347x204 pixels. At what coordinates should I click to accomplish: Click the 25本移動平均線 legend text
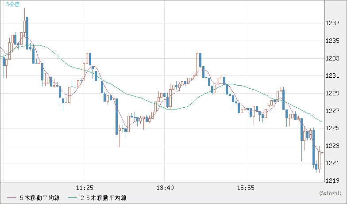coord(104,198)
